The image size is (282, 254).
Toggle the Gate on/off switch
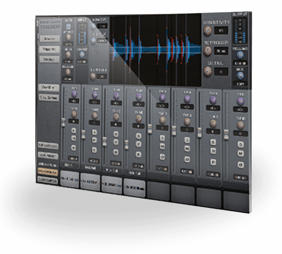coord(68,27)
